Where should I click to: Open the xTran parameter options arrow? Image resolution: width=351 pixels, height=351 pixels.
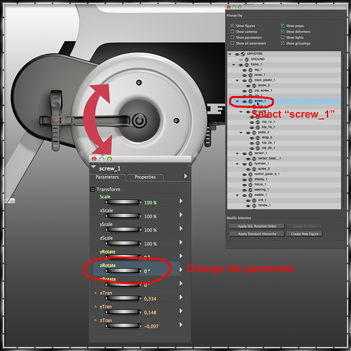click(181, 297)
